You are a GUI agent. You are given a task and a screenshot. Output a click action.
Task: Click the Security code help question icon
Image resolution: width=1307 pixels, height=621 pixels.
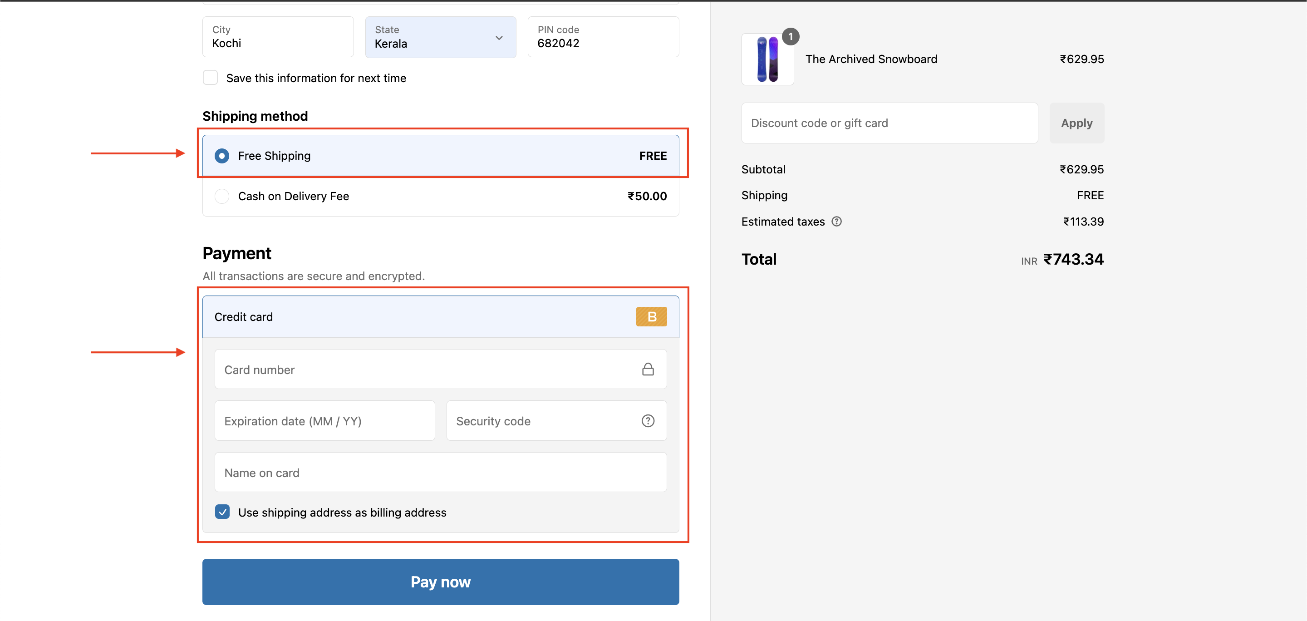[x=648, y=421]
